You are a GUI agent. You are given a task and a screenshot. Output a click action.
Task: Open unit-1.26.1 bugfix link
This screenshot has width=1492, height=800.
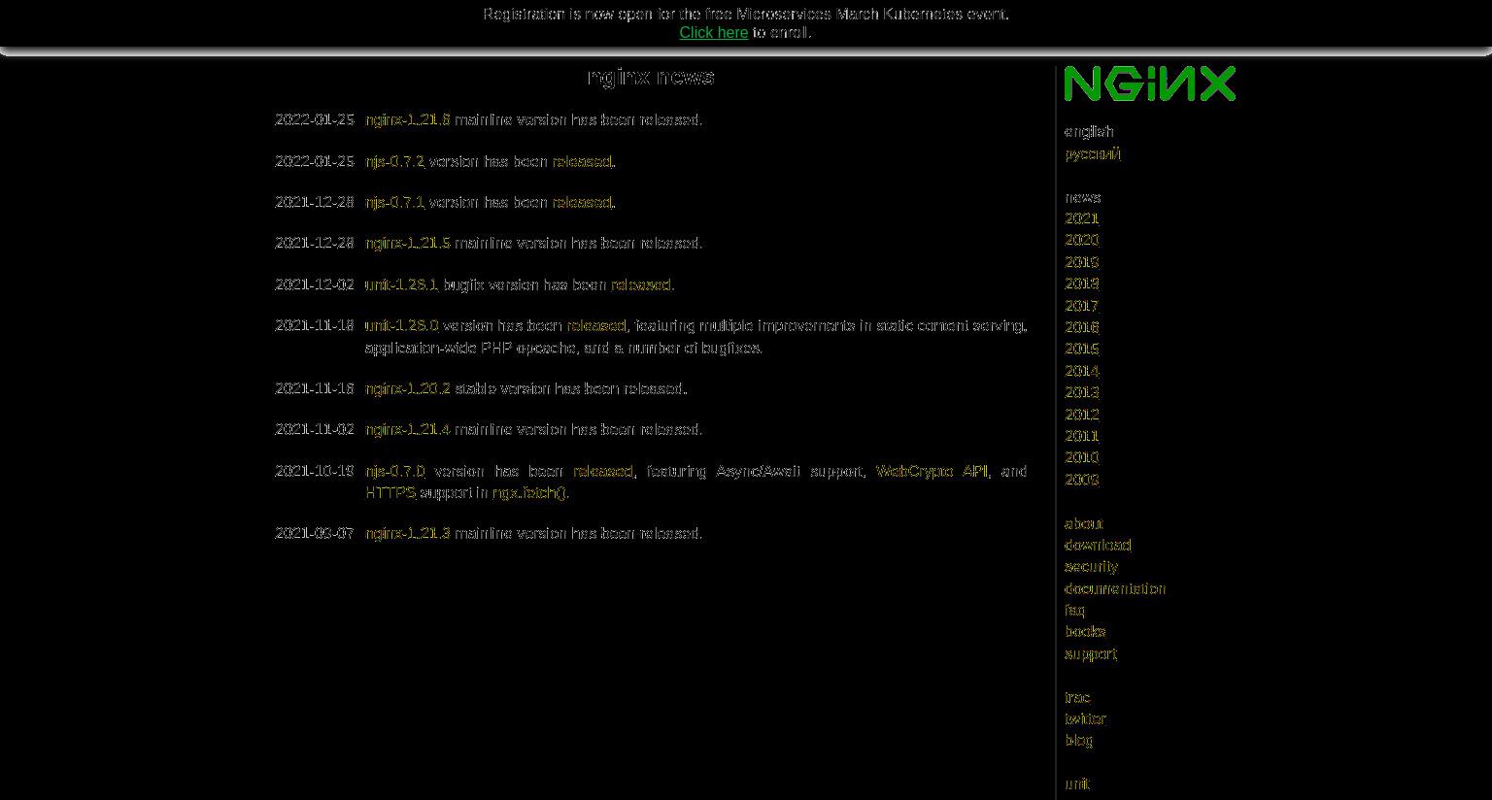(x=401, y=284)
